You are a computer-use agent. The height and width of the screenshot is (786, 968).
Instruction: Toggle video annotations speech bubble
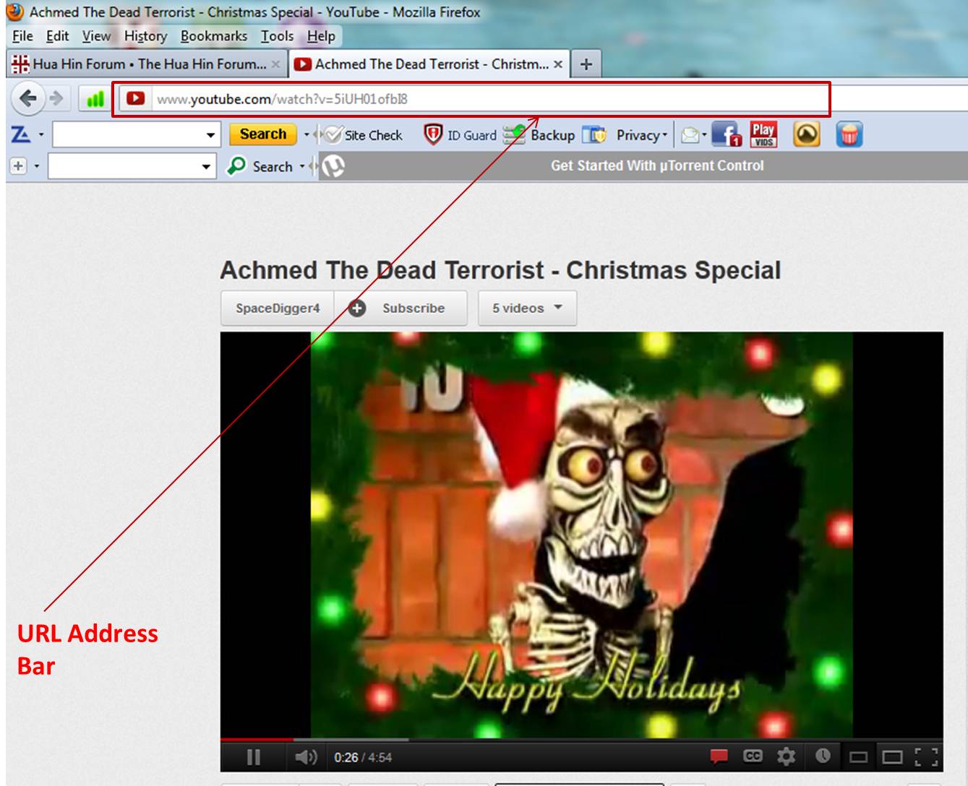[719, 756]
